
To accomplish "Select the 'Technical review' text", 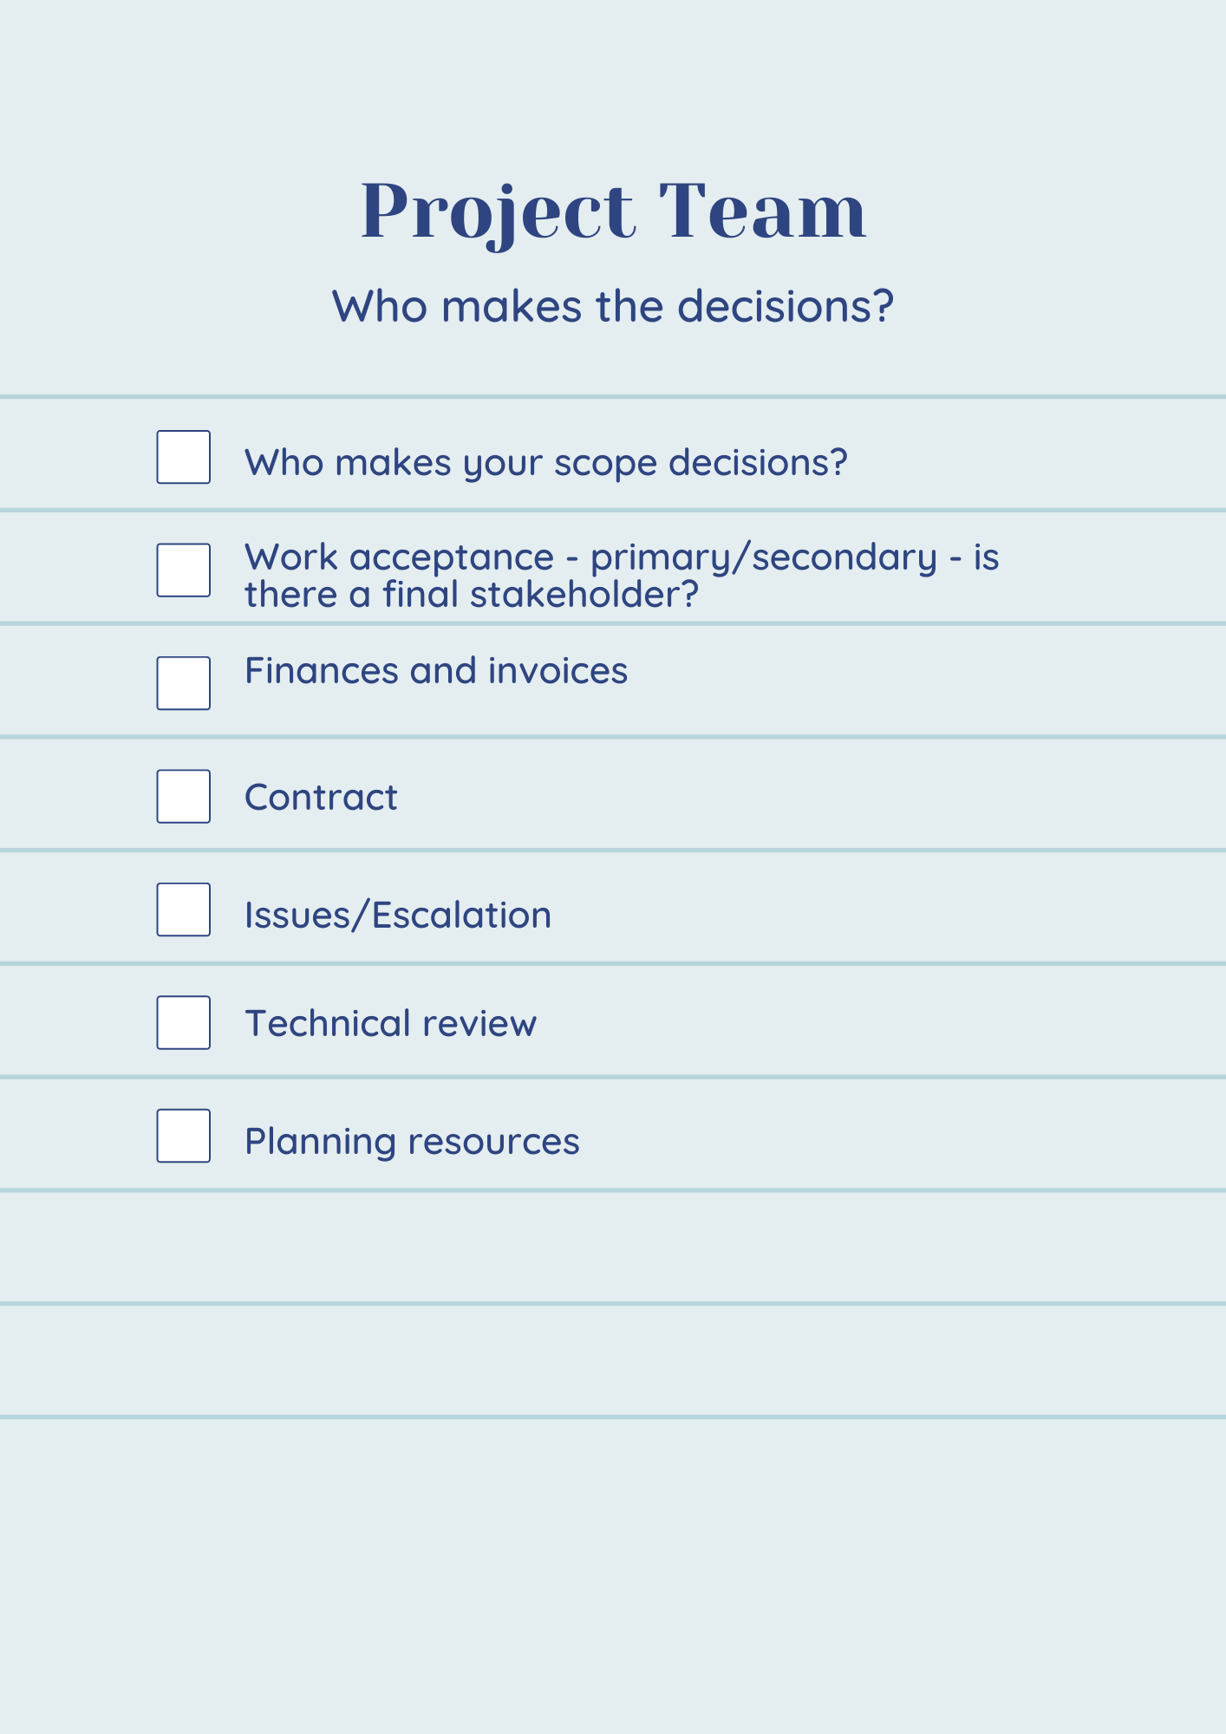I will 391,1023.
